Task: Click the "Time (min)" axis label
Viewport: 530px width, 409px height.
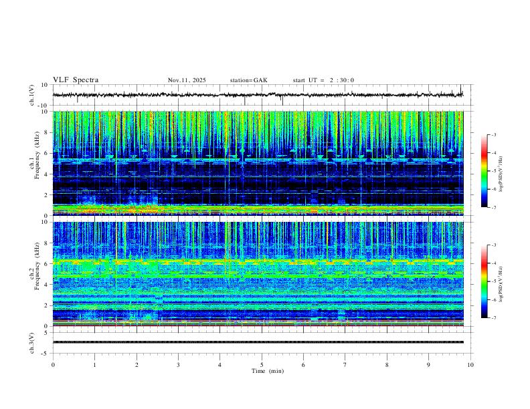Action: (x=268, y=371)
